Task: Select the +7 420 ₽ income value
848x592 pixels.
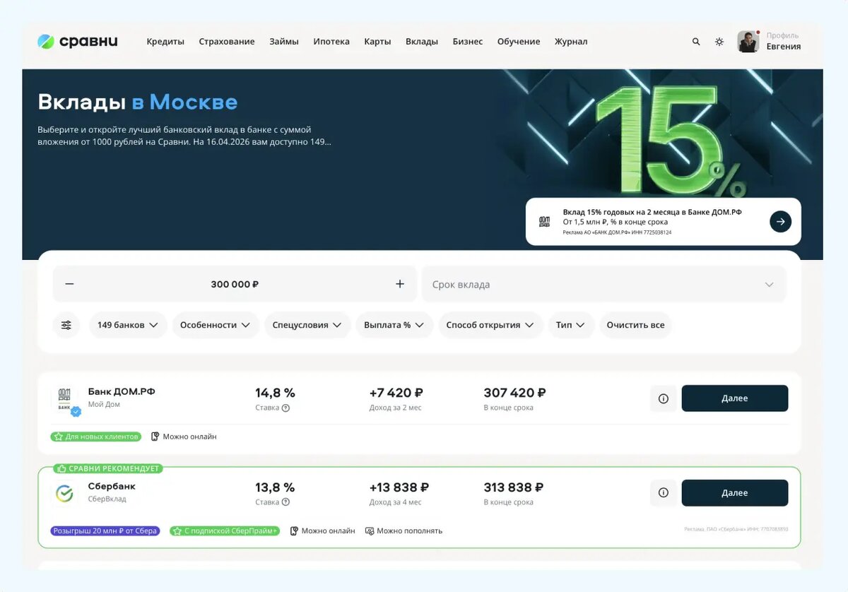Action: [x=396, y=393]
